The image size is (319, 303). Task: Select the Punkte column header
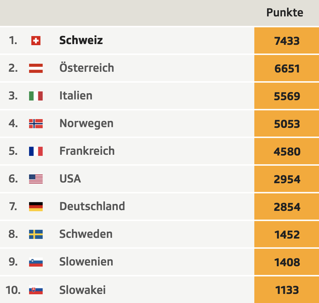coord(285,13)
